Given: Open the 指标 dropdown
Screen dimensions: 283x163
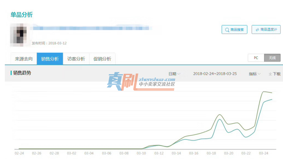Looking at the screenshot, I should click(254, 74).
